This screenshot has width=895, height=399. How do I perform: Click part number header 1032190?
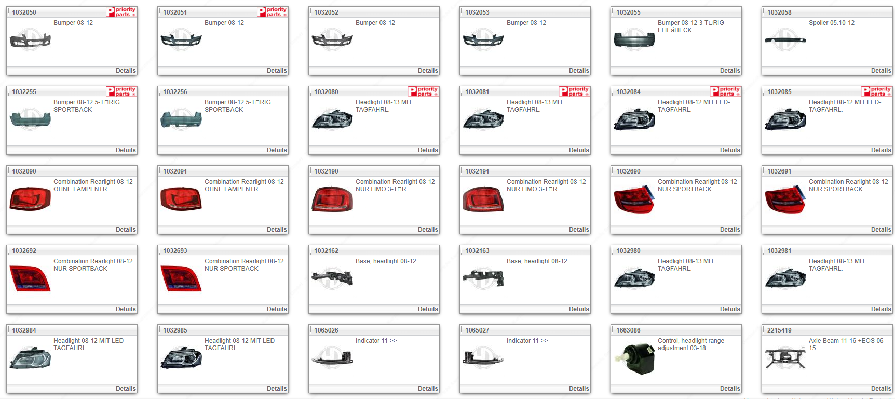coord(326,171)
